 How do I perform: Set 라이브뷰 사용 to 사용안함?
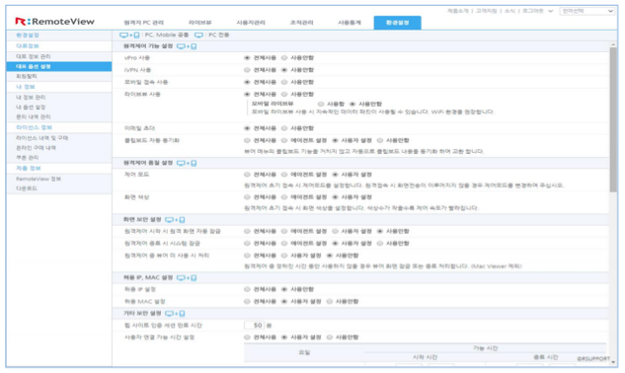click(x=284, y=95)
